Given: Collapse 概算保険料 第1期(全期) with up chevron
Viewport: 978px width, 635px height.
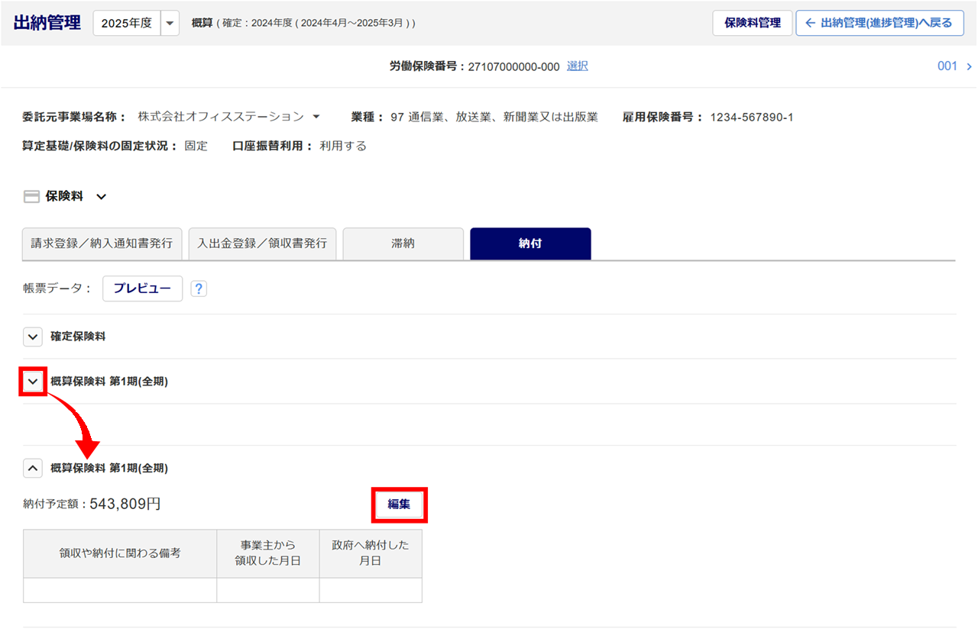Looking at the screenshot, I should (33, 468).
